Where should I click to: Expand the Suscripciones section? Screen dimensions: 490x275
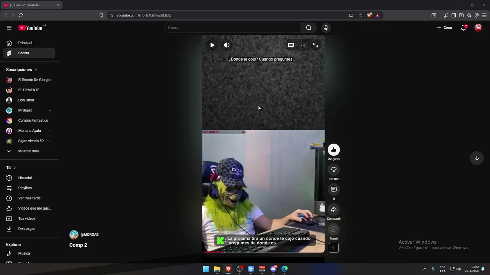tap(22, 70)
